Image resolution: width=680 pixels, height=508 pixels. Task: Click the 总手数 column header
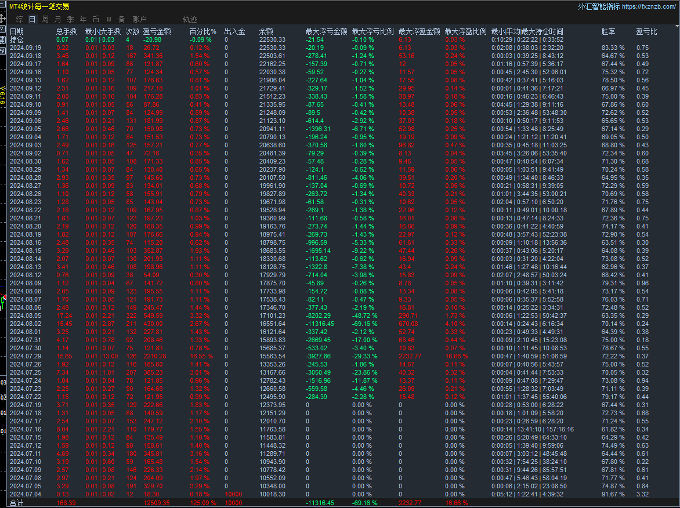66,31
